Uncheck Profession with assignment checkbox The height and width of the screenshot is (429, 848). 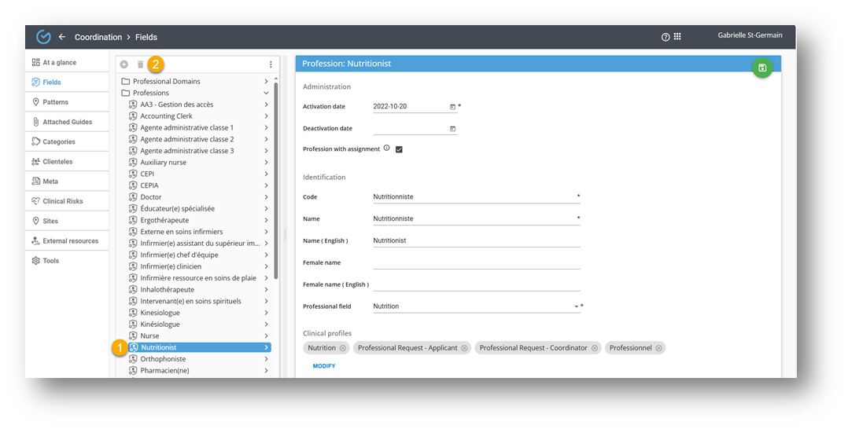point(399,149)
